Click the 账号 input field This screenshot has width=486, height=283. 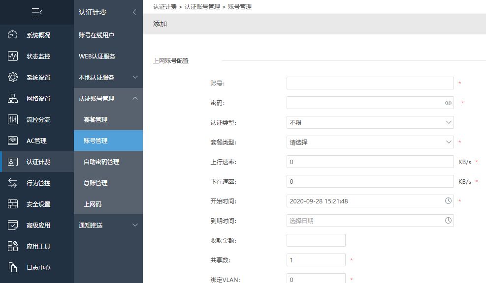click(x=370, y=83)
